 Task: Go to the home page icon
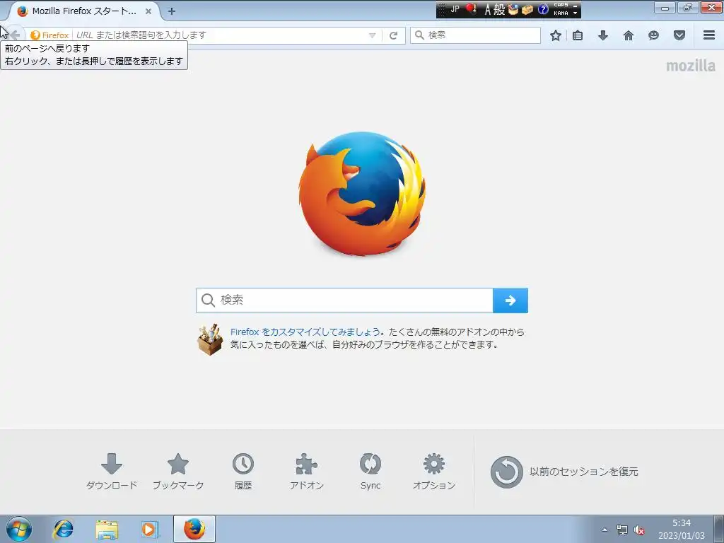(629, 35)
